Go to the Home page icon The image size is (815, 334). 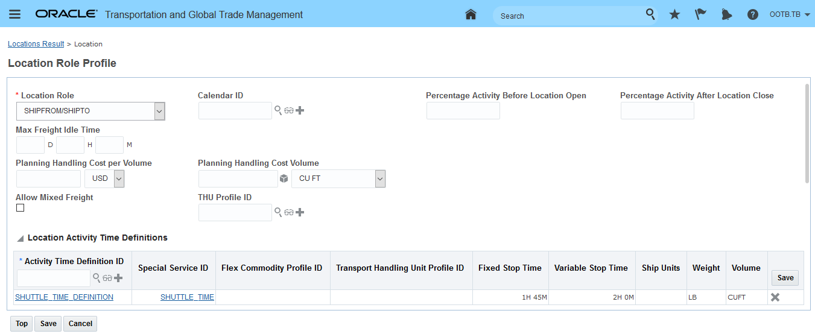point(471,14)
